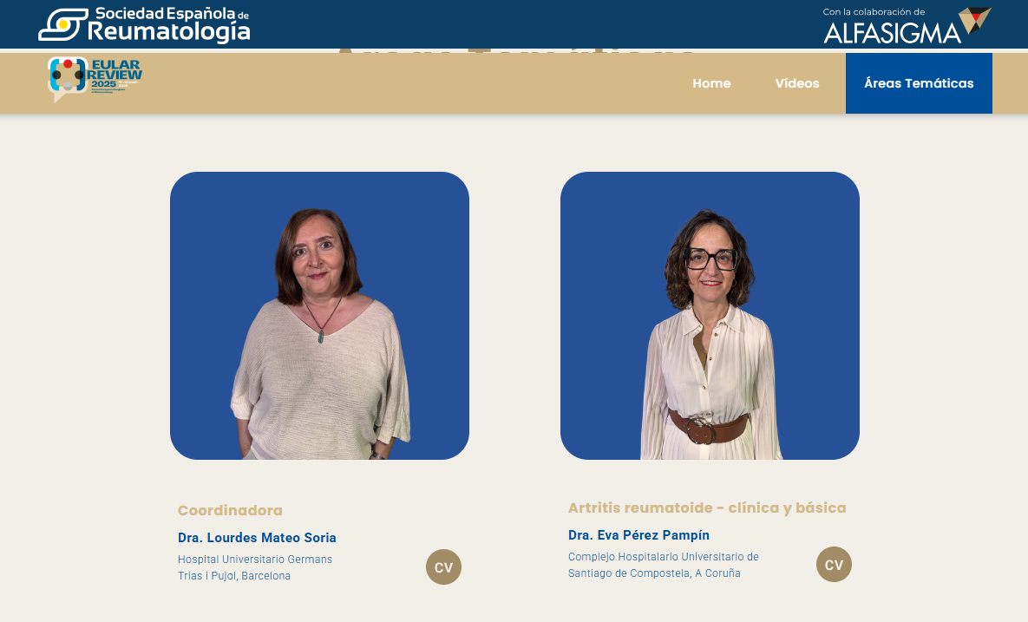Click the 'Con la colaboración de' text

click(x=874, y=12)
